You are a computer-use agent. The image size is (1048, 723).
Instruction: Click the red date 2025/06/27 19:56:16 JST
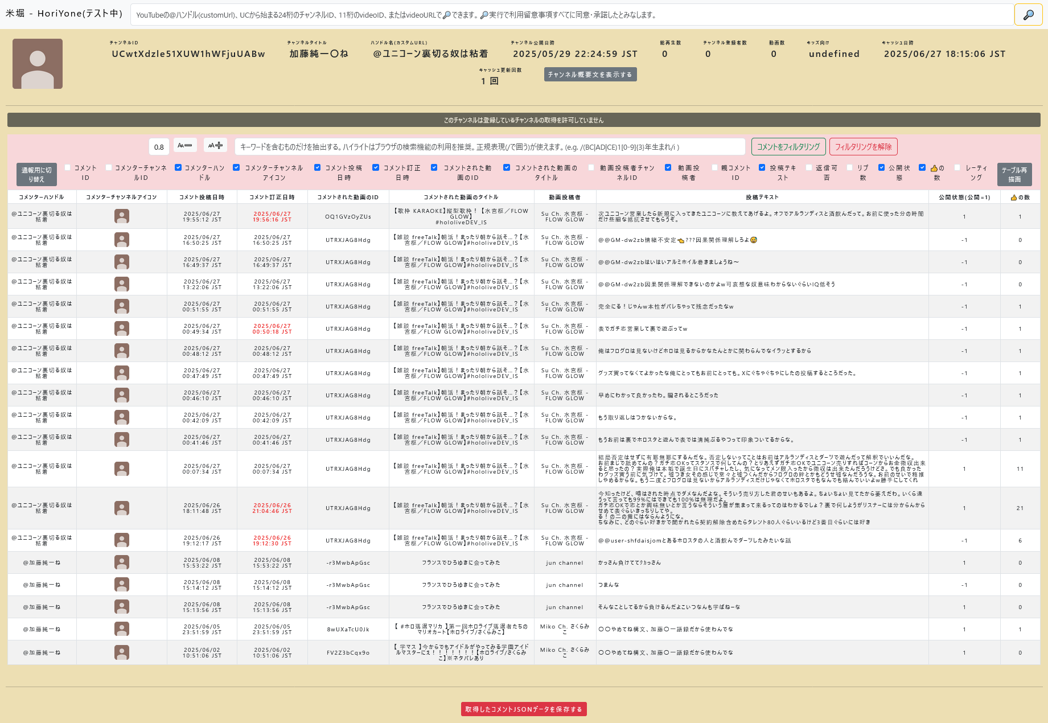click(x=272, y=216)
